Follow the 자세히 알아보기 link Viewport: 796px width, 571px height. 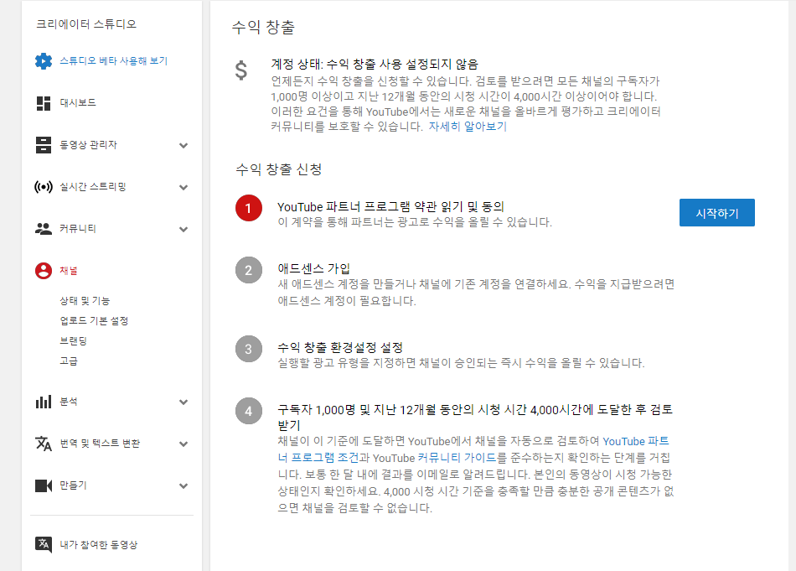(468, 127)
